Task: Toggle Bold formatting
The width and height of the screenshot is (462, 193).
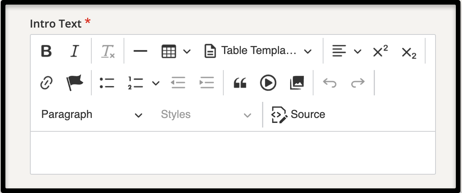Action: click(46, 51)
